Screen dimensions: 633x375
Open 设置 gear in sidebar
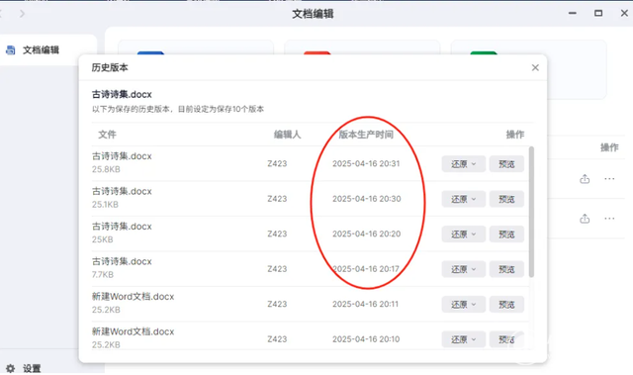11,368
